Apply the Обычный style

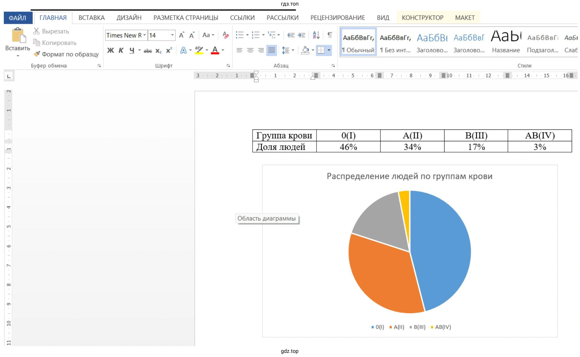[x=359, y=42]
